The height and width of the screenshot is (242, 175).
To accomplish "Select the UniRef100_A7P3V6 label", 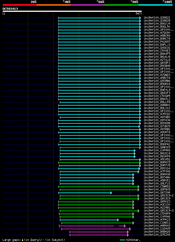I will point(157,172).
